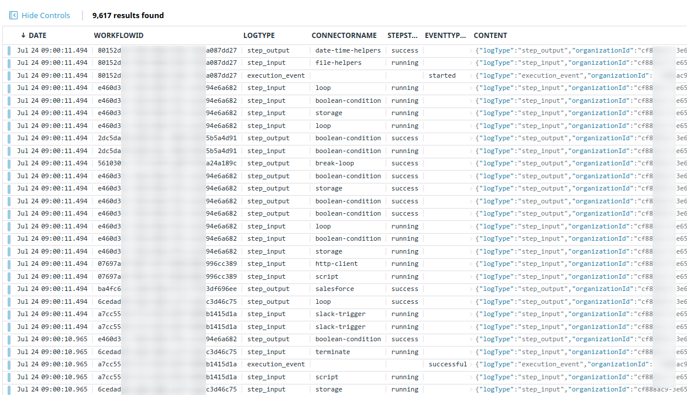The image size is (687, 395).
Task: Click the terminate connector name cell
Action: [x=332, y=352]
